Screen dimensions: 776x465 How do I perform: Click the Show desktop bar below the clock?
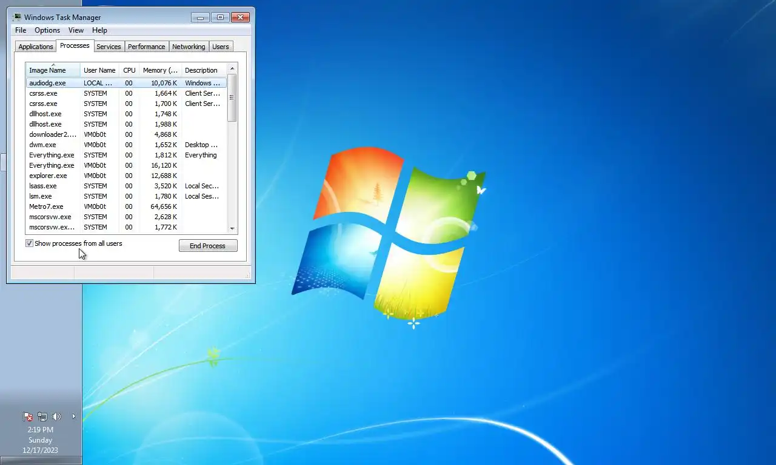click(x=41, y=460)
